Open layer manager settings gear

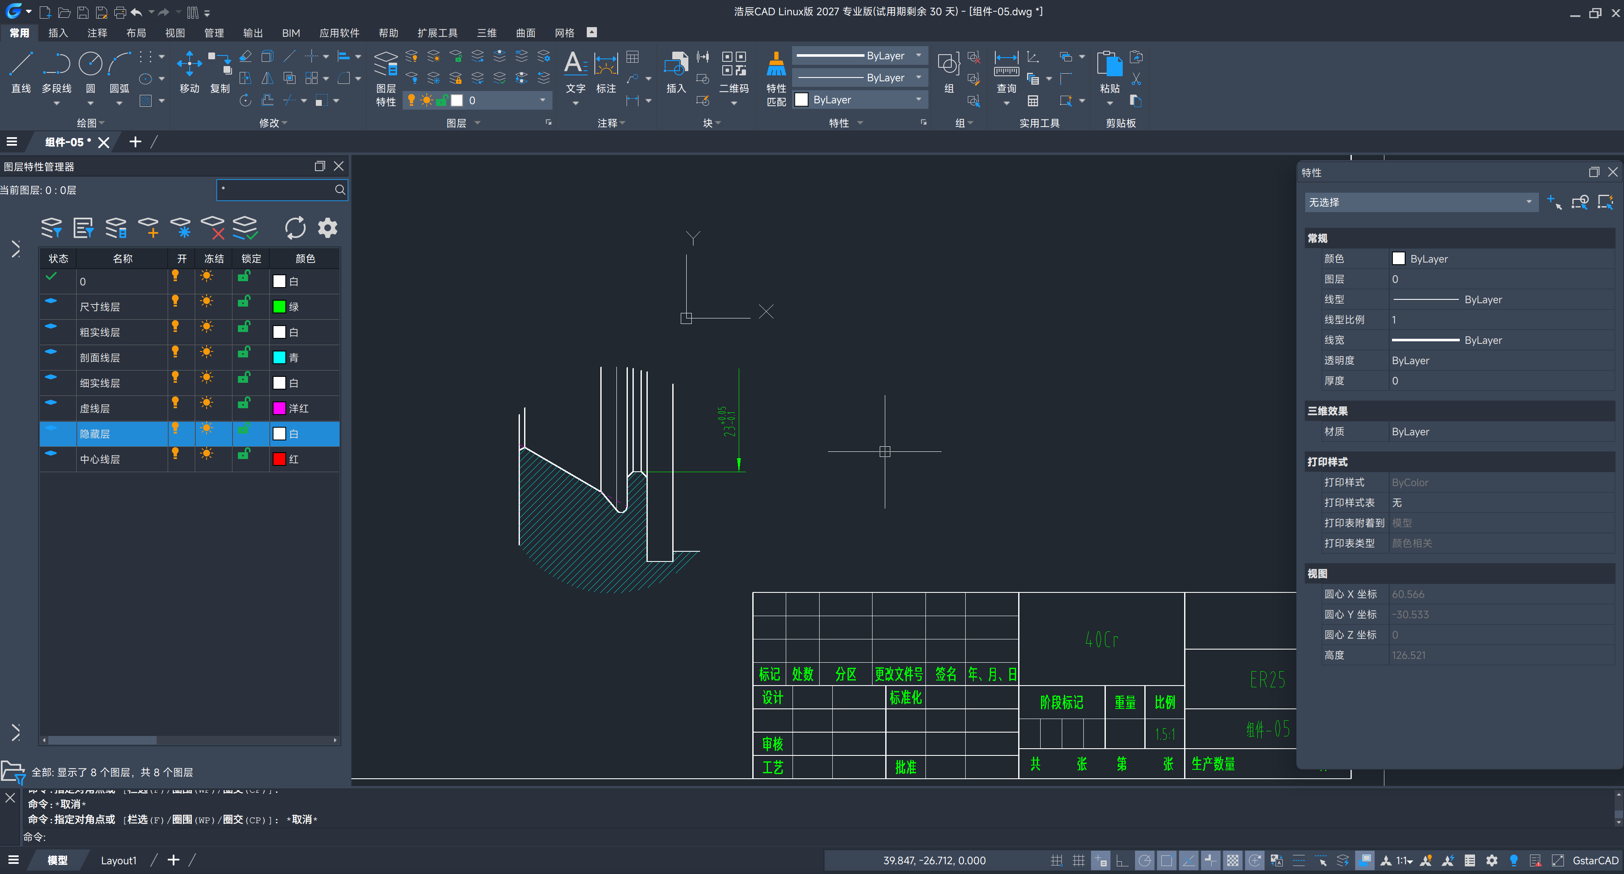click(x=327, y=228)
